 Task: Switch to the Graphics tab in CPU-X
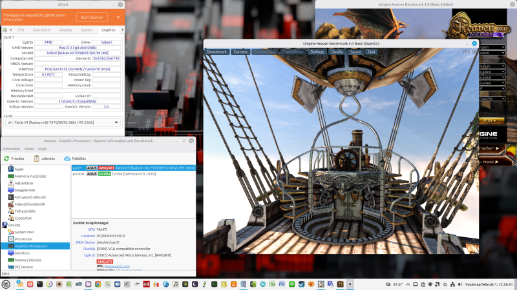(109, 30)
